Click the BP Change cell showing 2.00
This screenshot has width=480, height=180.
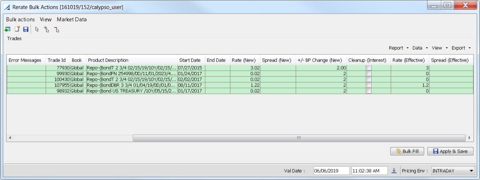[x=321, y=68]
